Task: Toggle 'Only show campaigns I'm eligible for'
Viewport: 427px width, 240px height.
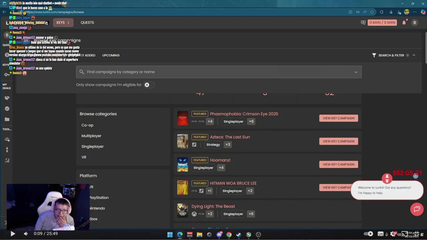Action: click(149, 85)
